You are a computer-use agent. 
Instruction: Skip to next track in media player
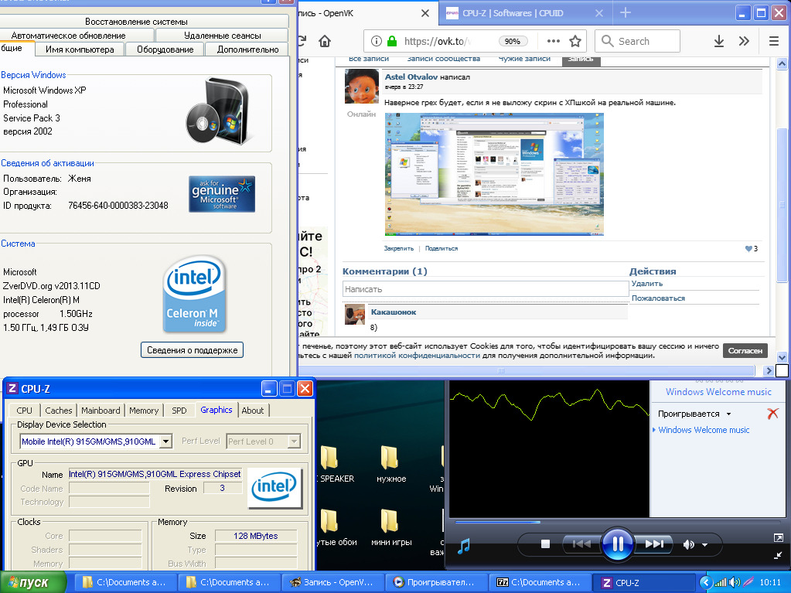pos(654,544)
